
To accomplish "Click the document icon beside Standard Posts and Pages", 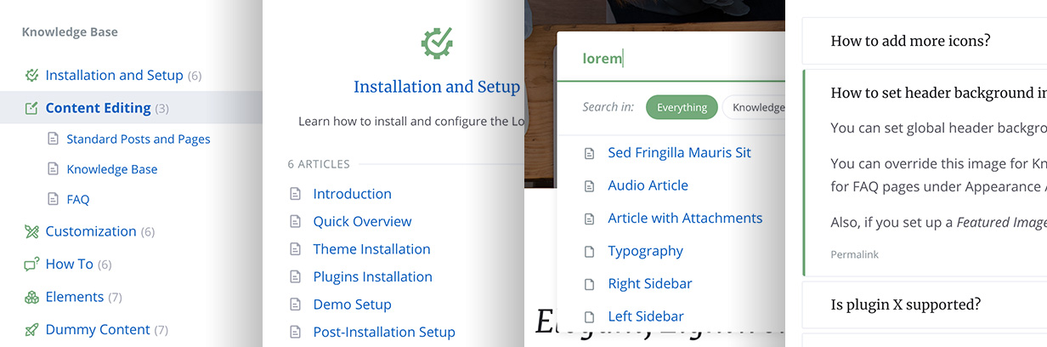I will point(54,139).
